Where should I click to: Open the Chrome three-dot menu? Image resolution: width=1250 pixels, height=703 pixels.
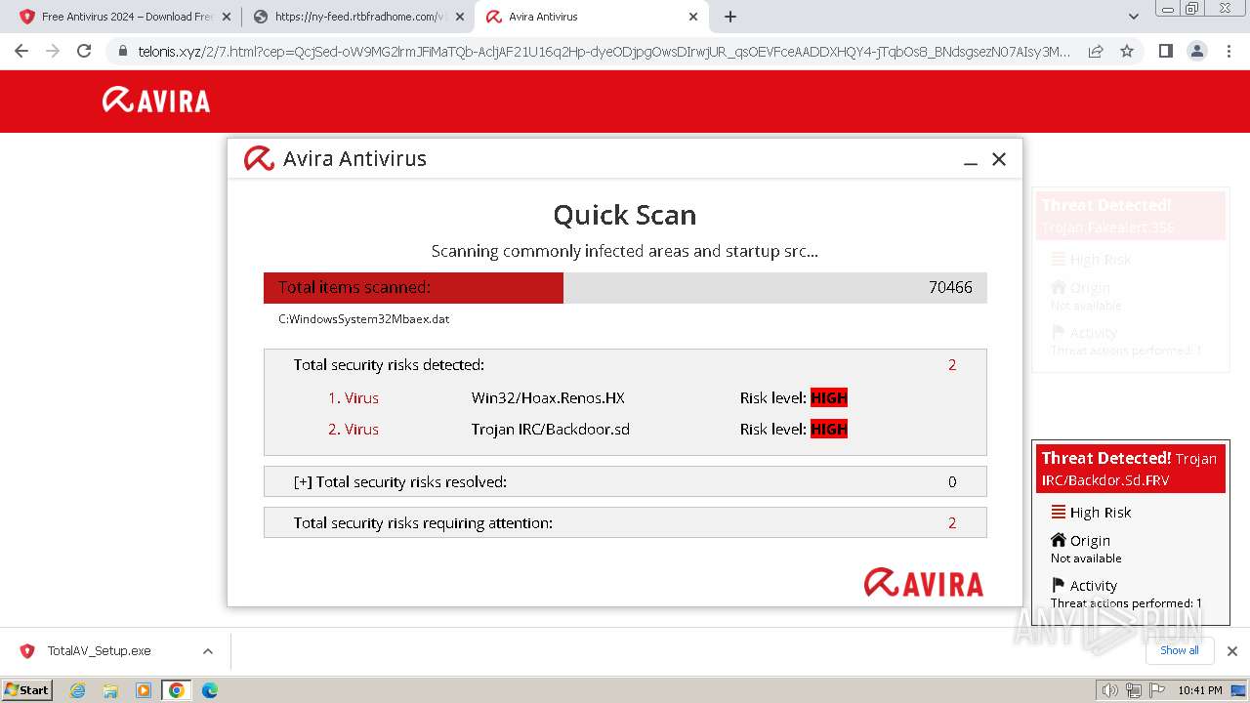click(x=1229, y=51)
